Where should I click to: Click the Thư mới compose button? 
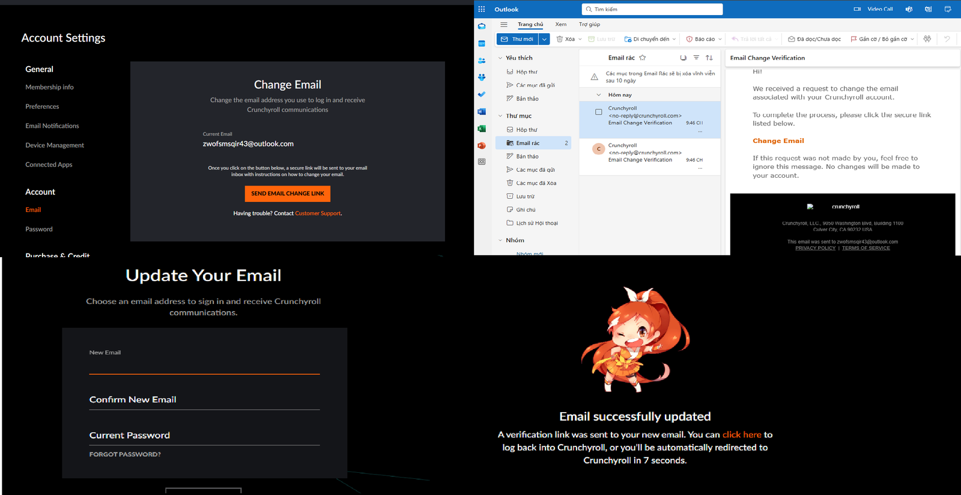click(x=517, y=39)
